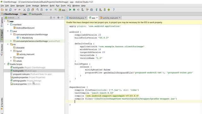Click the build.gradle breadcrumb
Viewport: 202px width, 114px height.
35,14
